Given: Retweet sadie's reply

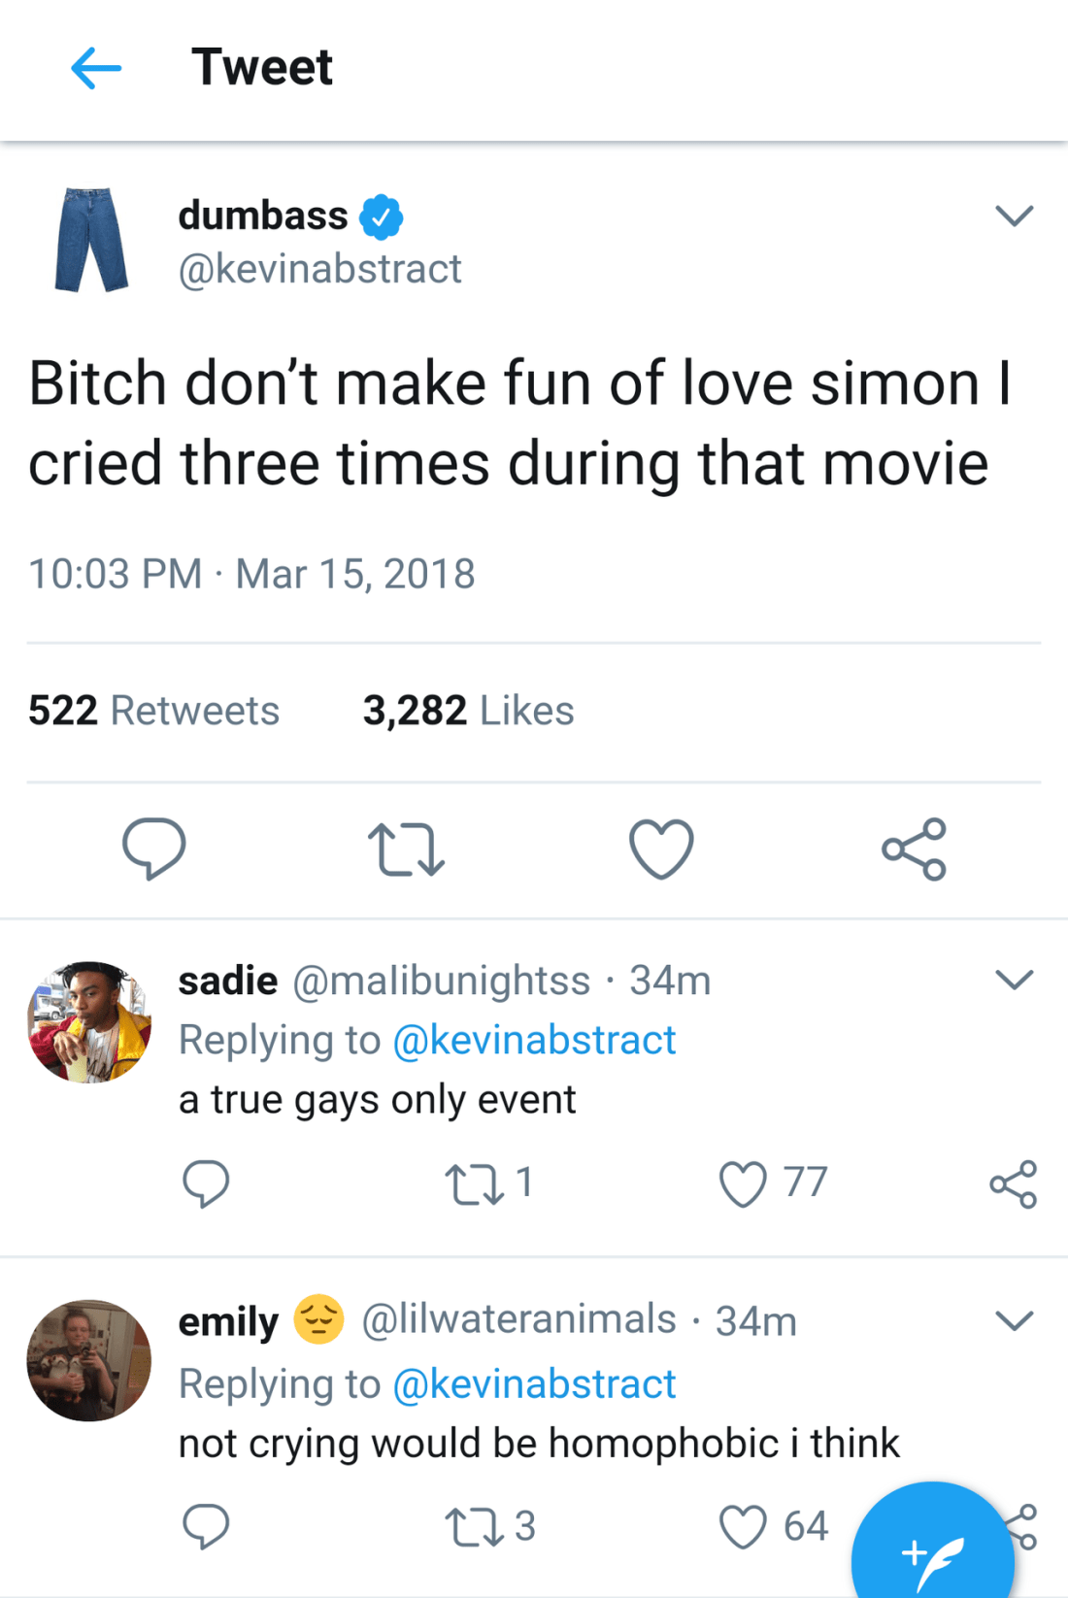Looking at the screenshot, I should click(475, 1184).
